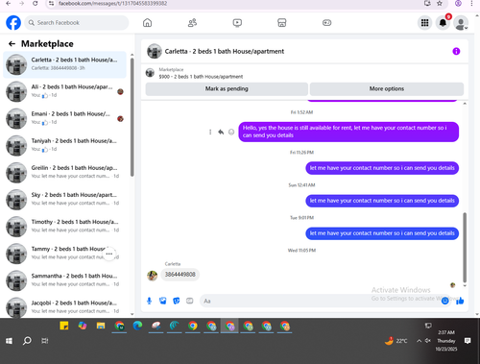Open the notifications bell
The image size is (480, 364).
tap(443, 23)
